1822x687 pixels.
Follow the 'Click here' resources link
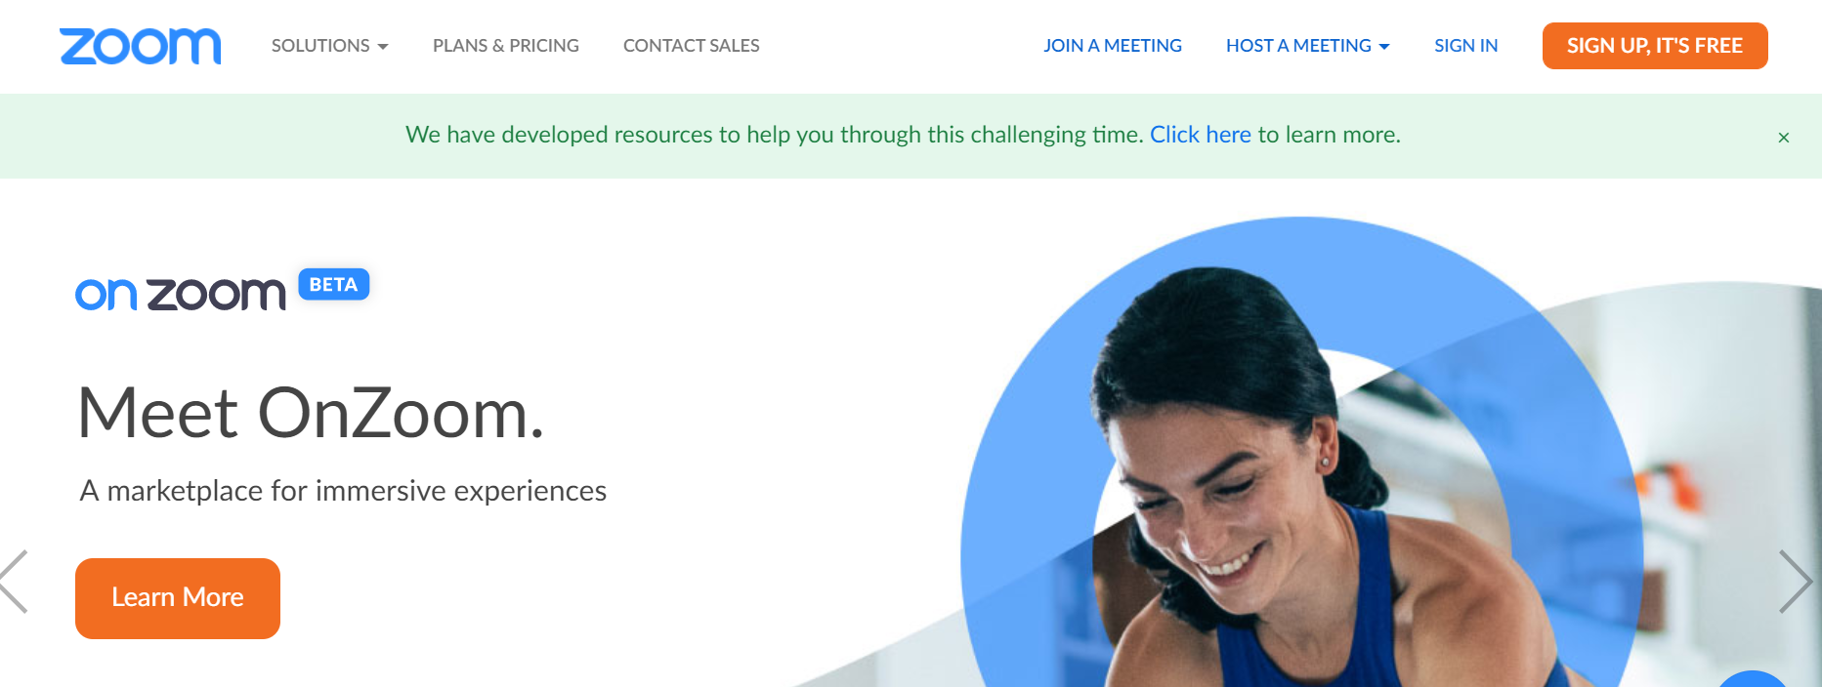1200,135
